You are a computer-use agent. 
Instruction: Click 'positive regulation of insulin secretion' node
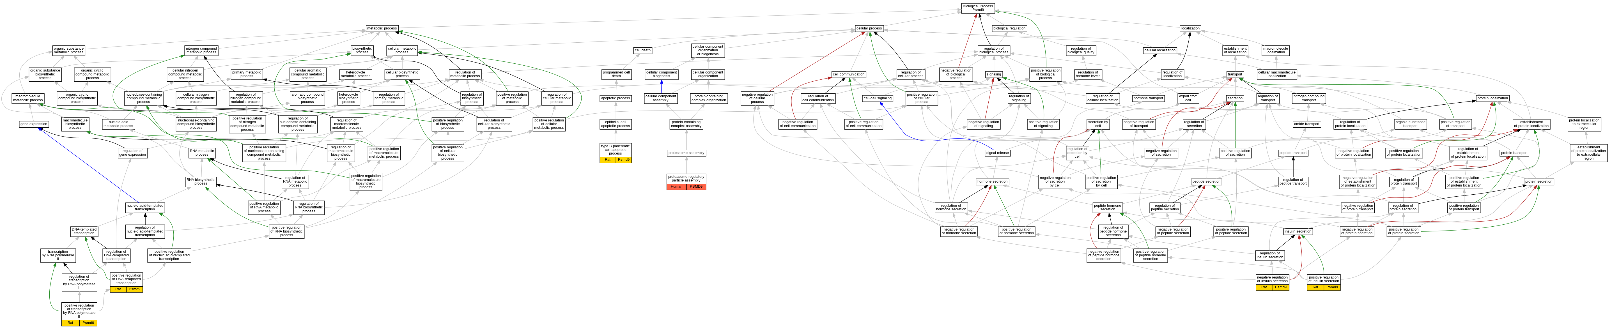(x=1324, y=279)
